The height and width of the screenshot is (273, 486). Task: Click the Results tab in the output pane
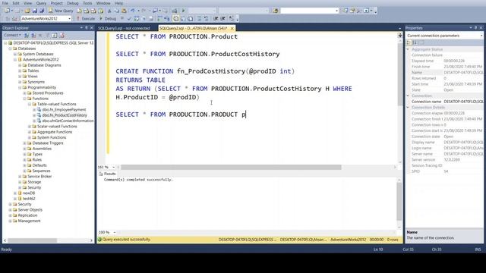point(107,174)
